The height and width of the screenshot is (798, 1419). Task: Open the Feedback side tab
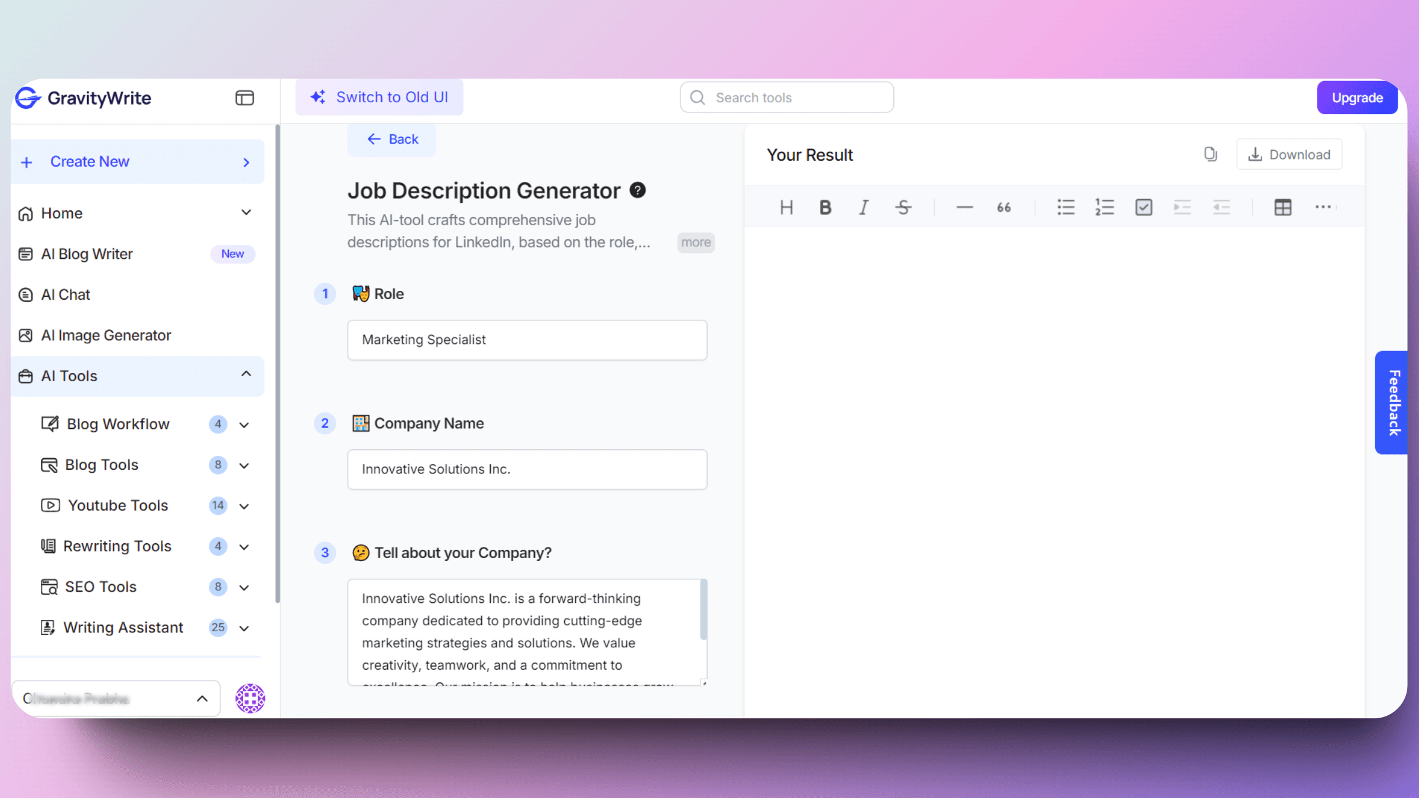point(1392,403)
